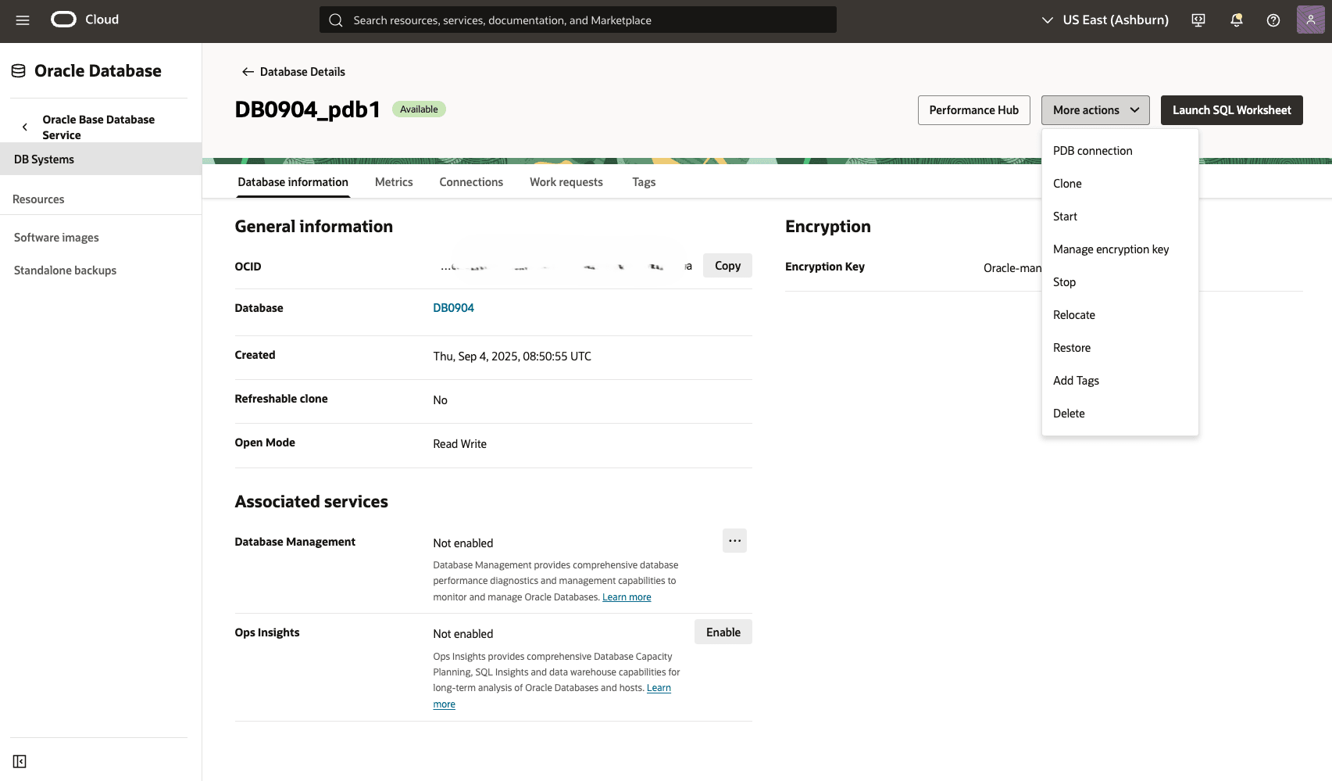Open the DB0904 database link
This screenshot has height=781, width=1332.
click(453, 307)
